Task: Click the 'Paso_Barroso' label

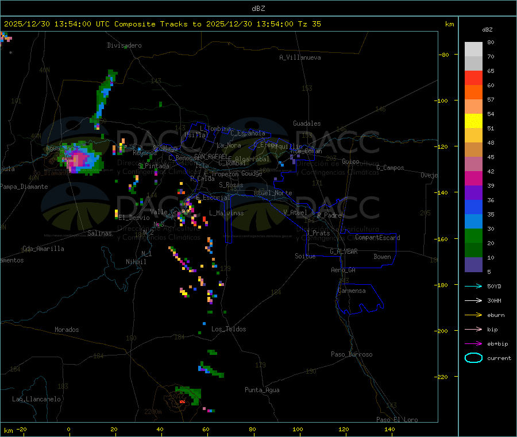Action: tap(352, 355)
